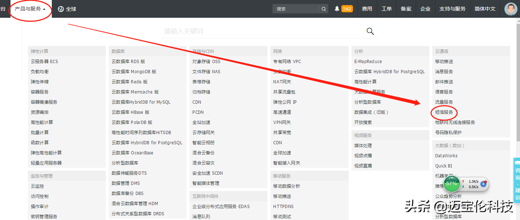Open 容器镜像服务

pos(44,102)
